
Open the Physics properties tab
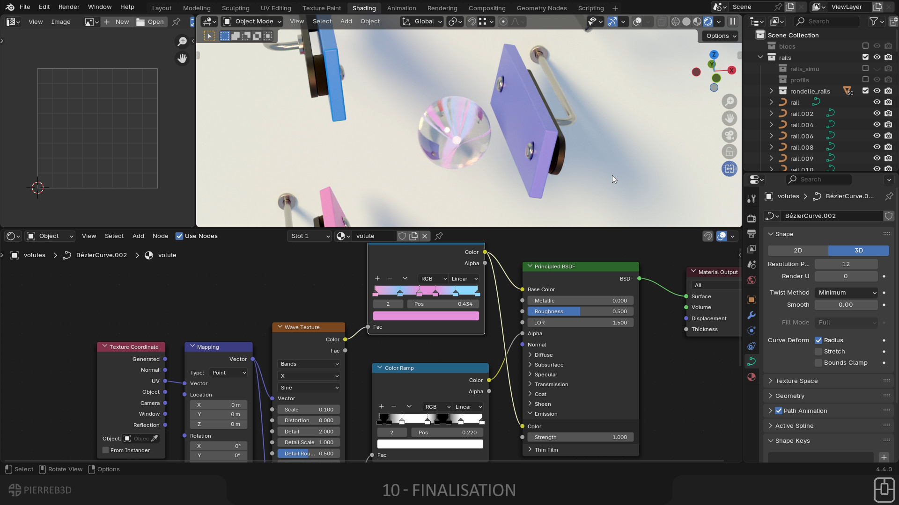(752, 331)
